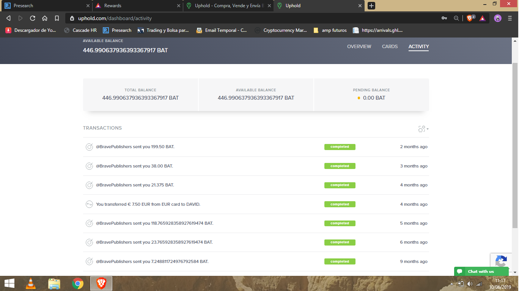This screenshot has width=519, height=291.
Task: Open transaction settings gear dropdown
Action: pyautogui.click(x=423, y=129)
